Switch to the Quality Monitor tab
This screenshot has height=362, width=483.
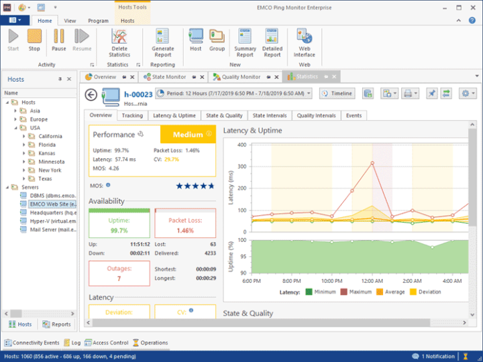click(x=241, y=77)
